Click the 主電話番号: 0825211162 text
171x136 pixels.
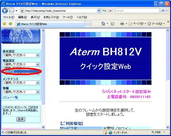coord(129,97)
